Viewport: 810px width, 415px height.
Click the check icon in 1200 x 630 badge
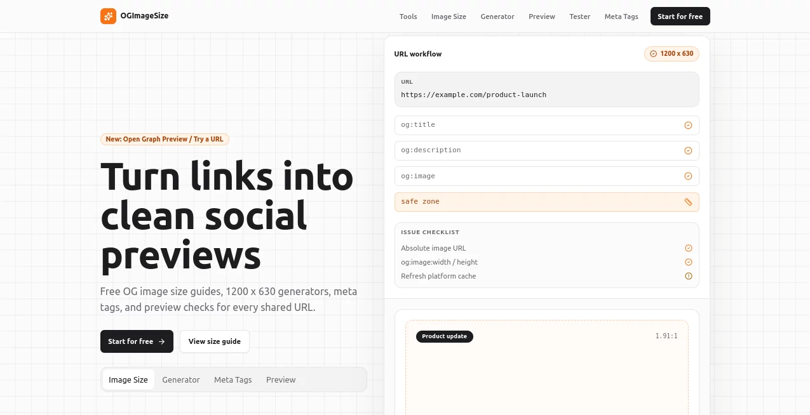click(x=654, y=54)
